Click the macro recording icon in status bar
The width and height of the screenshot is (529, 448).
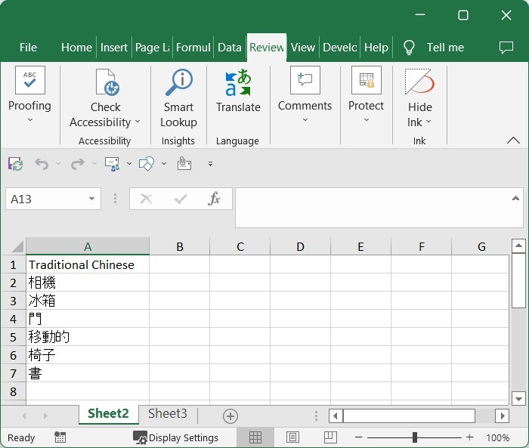coord(60,437)
